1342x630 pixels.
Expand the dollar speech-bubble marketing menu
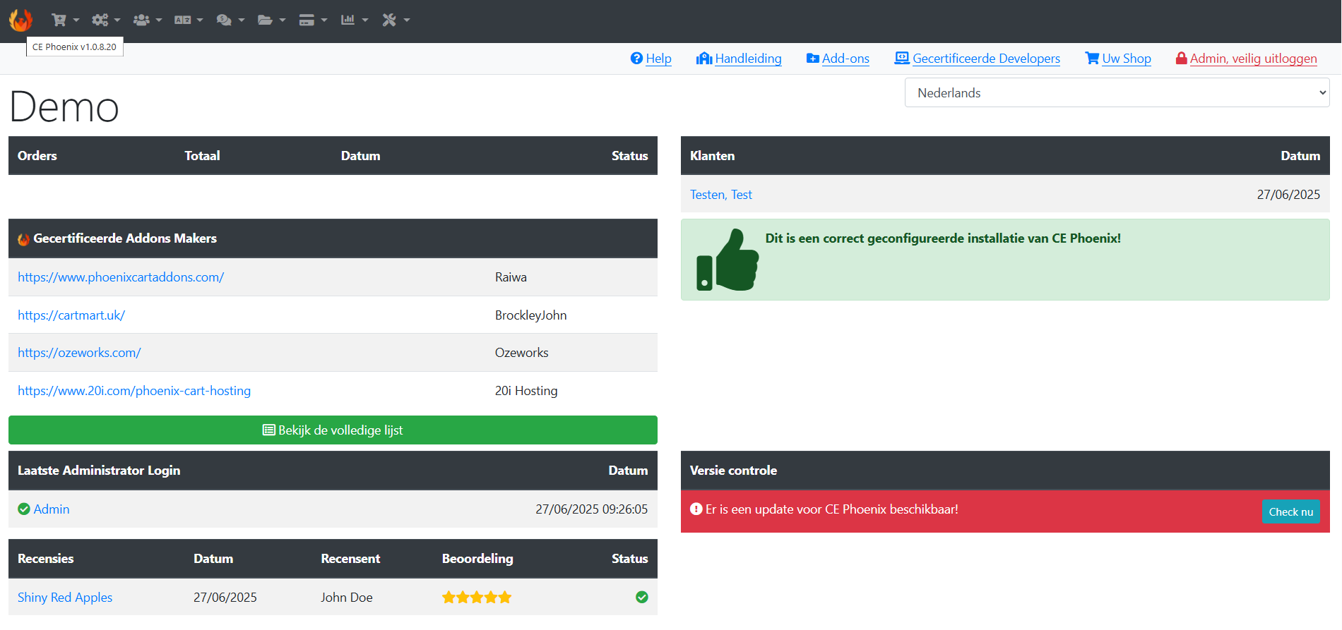(230, 20)
